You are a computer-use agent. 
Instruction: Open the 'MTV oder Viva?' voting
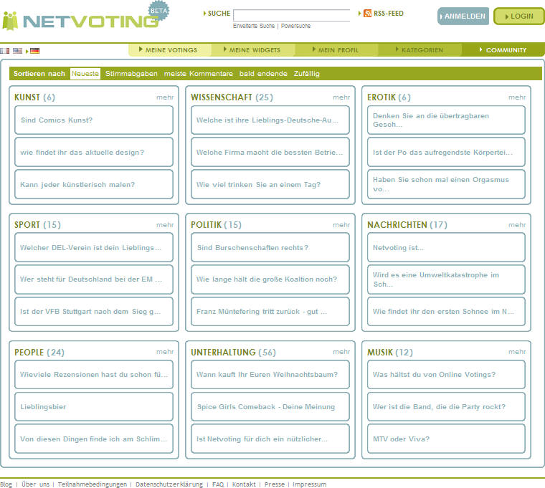[446, 439]
